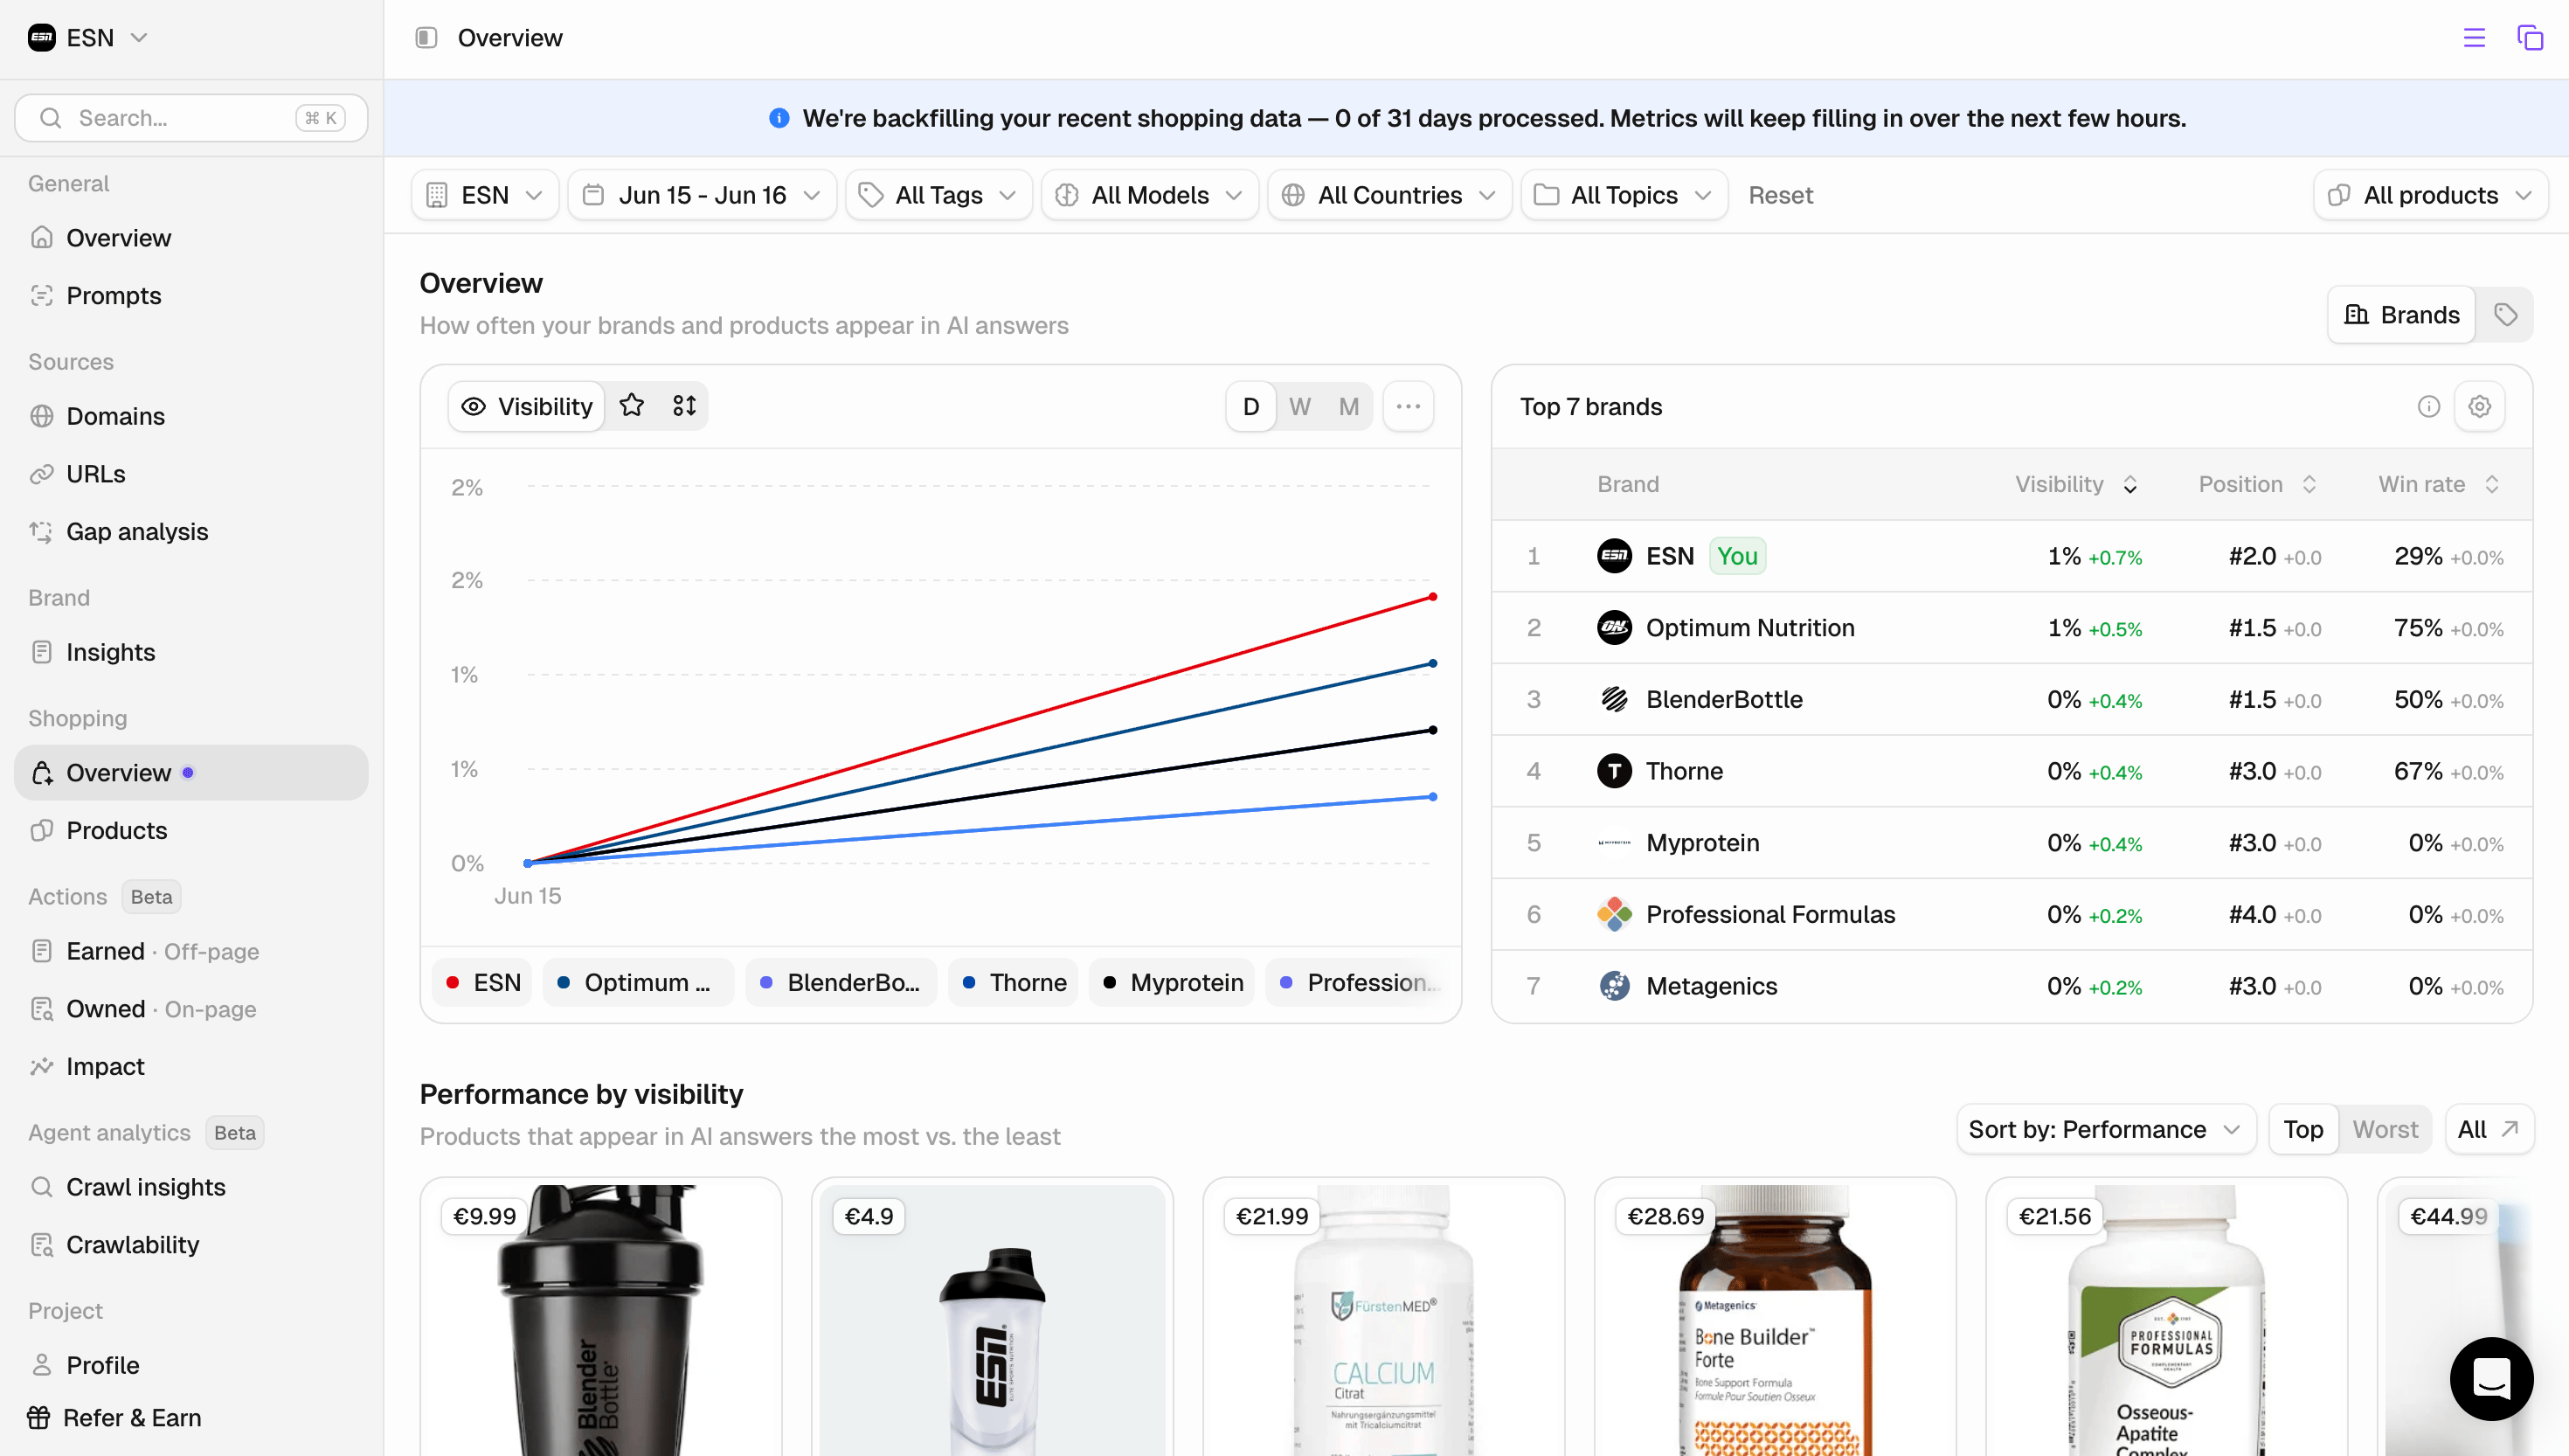Select the Top performance filter
This screenshot has width=2569, height=1456.
pyautogui.click(x=2303, y=1130)
